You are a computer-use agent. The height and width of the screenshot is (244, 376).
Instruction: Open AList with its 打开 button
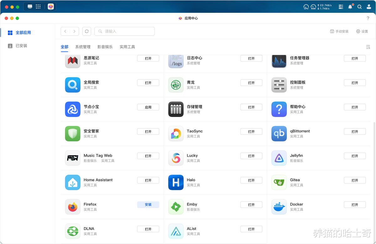[251, 229]
